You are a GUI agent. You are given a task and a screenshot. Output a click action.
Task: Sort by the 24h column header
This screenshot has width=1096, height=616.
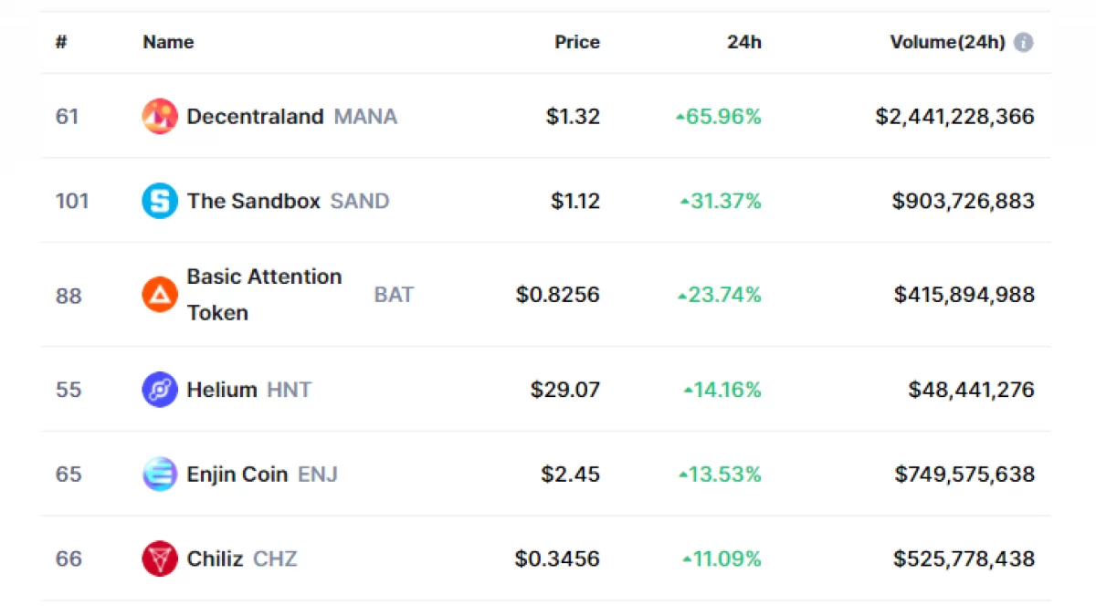(744, 42)
